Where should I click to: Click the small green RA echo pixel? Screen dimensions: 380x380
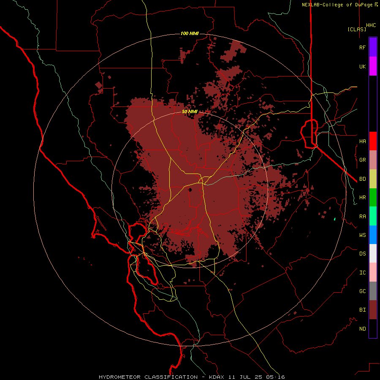point(335,219)
